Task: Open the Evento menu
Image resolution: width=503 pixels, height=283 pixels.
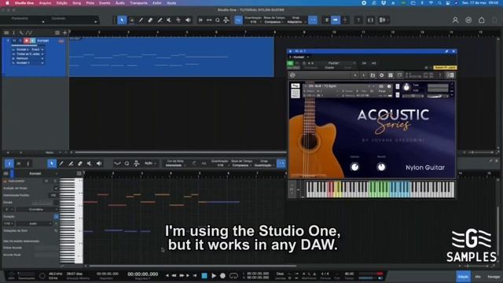Action: (105, 3)
